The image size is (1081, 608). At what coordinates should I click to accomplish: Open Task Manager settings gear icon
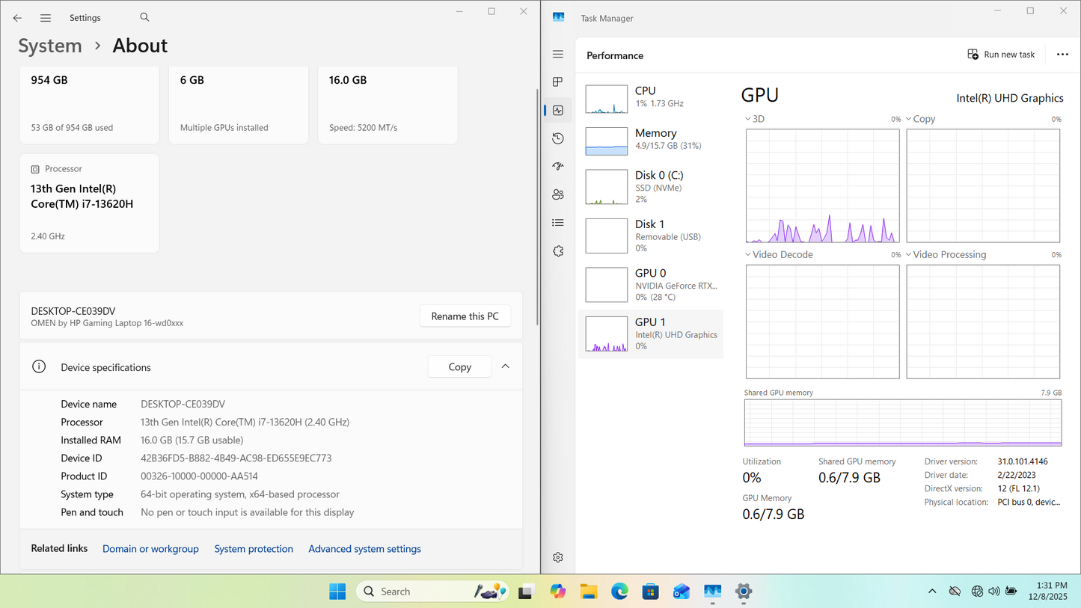click(558, 557)
